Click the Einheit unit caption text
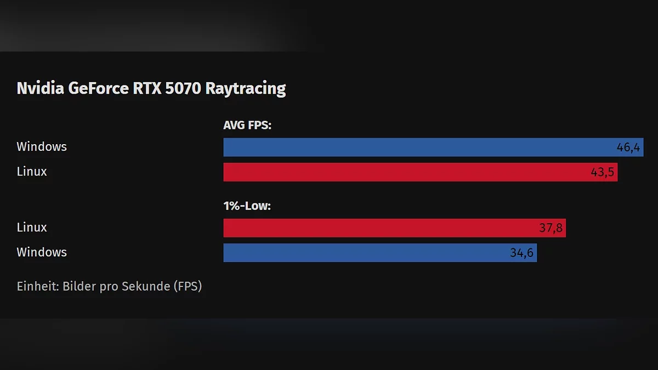658x370 pixels. point(109,286)
